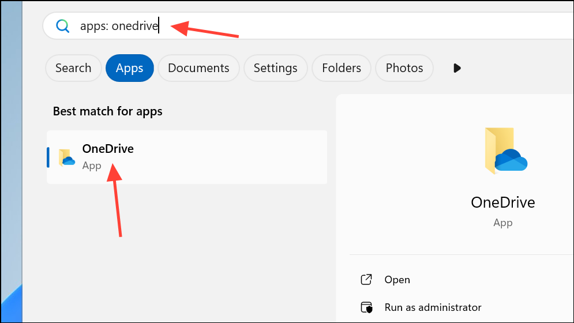The height and width of the screenshot is (323, 574).
Task: Click the search box containing 'apps: onedrive'
Action: tap(308, 25)
